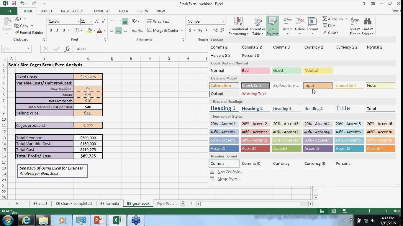Toggle Italic formatting
The height and width of the screenshot is (226, 403).
click(x=57, y=30)
